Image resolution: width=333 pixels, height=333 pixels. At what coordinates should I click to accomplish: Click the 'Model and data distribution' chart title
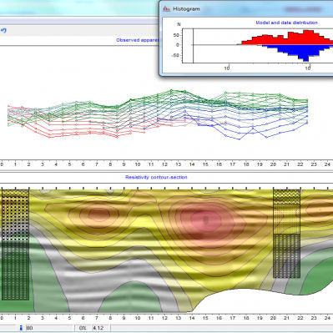[x=286, y=23]
